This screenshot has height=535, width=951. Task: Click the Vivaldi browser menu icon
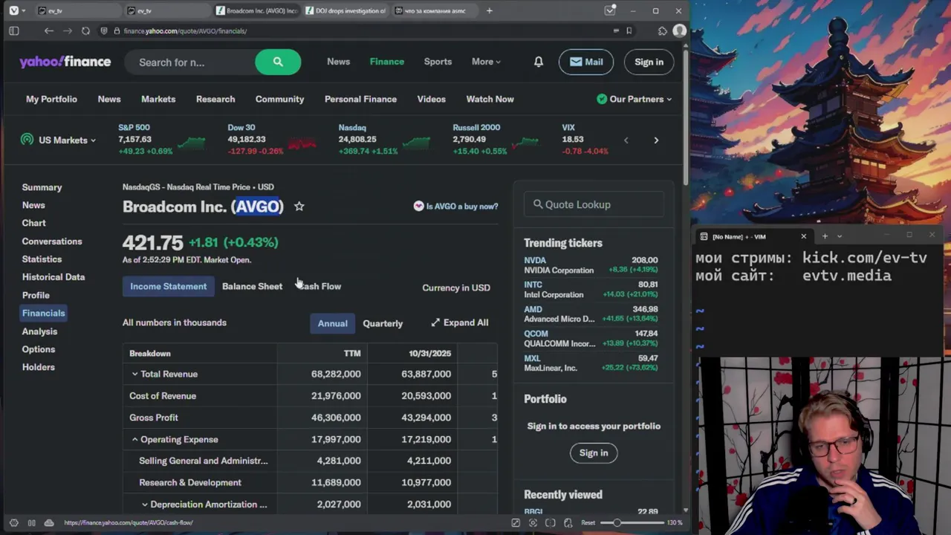(x=13, y=10)
